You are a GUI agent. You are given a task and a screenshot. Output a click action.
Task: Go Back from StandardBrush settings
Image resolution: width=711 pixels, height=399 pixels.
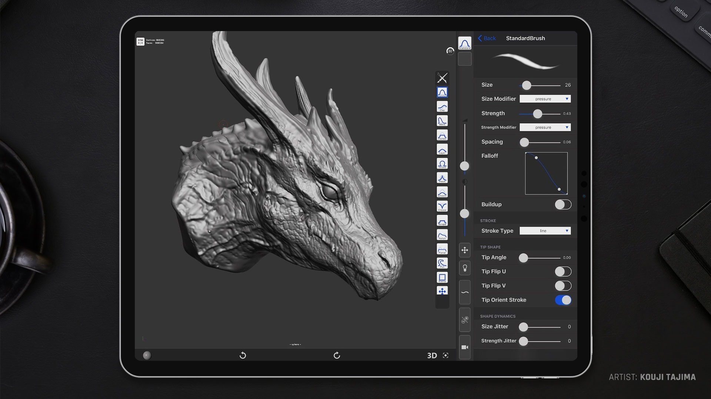point(487,38)
